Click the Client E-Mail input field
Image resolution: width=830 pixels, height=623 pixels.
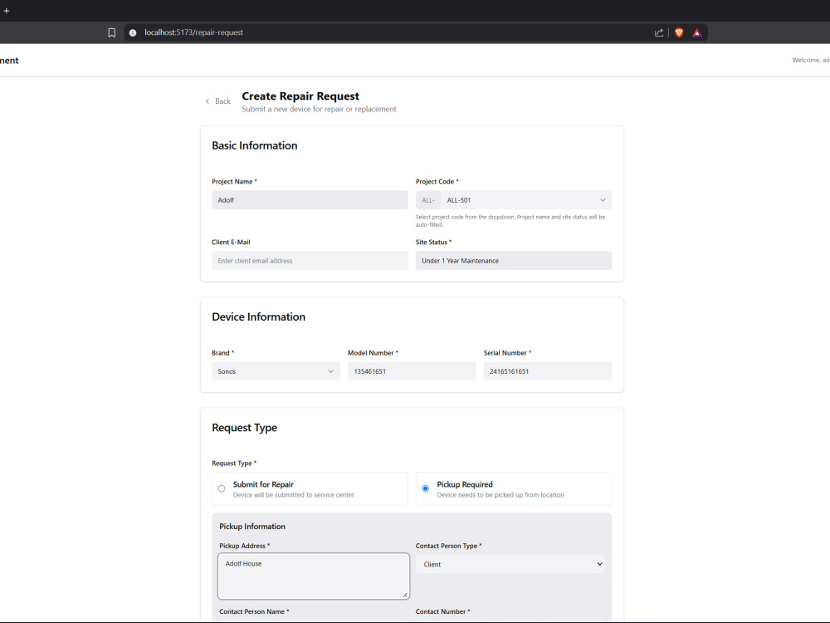tap(310, 260)
